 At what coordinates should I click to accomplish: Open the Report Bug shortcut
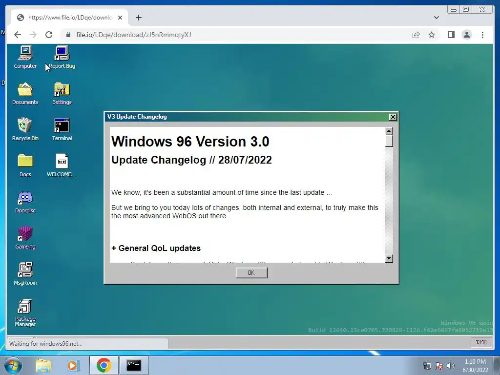click(62, 58)
